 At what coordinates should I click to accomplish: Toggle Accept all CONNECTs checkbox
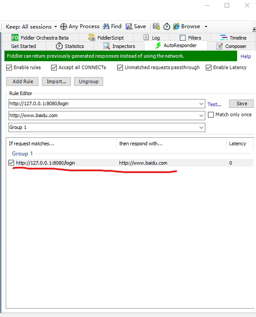click(x=54, y=67)
